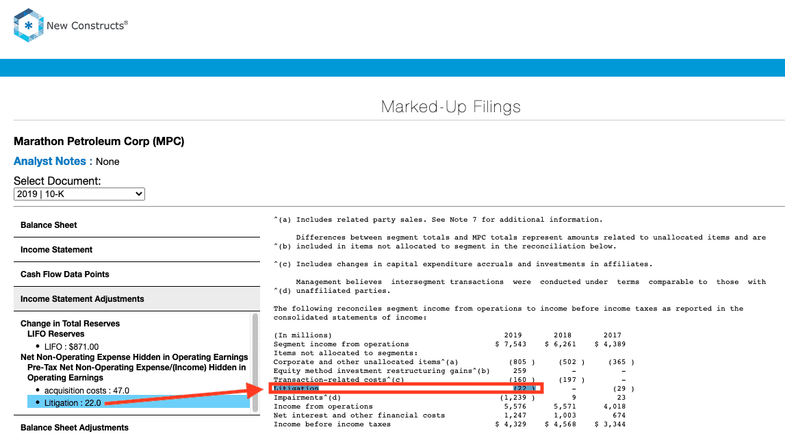Image resolution: width=785 pixels, height=438 pixels.
Task: Click Net Non-Operating Expense Hidden in Operating Earnings heading
Action: [x=134, y=357]
